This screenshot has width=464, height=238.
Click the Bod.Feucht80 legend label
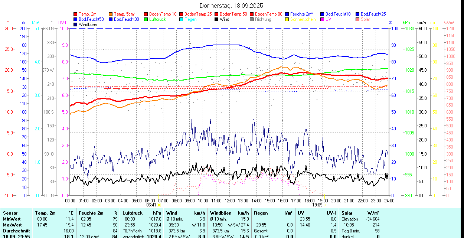pyautogui.click(x=126, y=19)
